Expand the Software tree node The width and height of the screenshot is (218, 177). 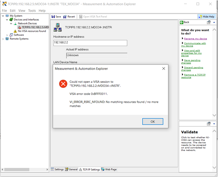[7, 35]
